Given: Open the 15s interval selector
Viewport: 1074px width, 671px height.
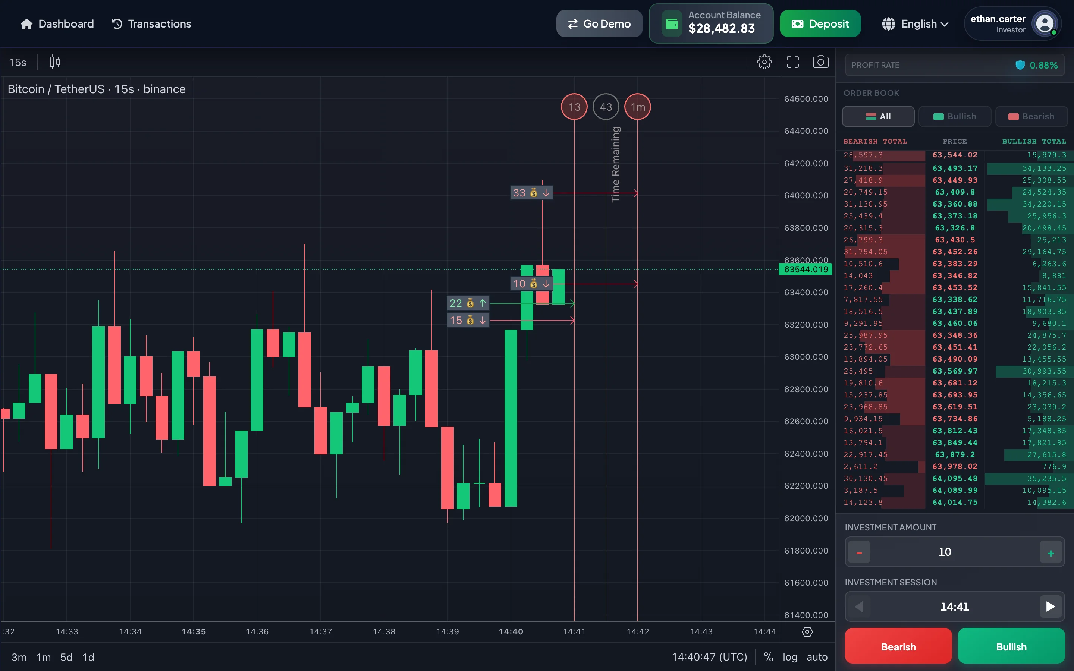Looking at the screenshot, I should [18, 62].
